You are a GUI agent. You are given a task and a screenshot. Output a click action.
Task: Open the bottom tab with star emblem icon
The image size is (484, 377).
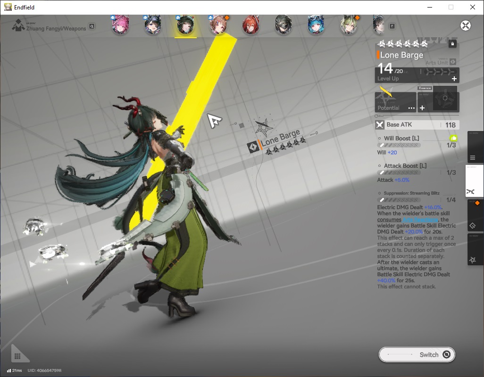coord(475,249)
